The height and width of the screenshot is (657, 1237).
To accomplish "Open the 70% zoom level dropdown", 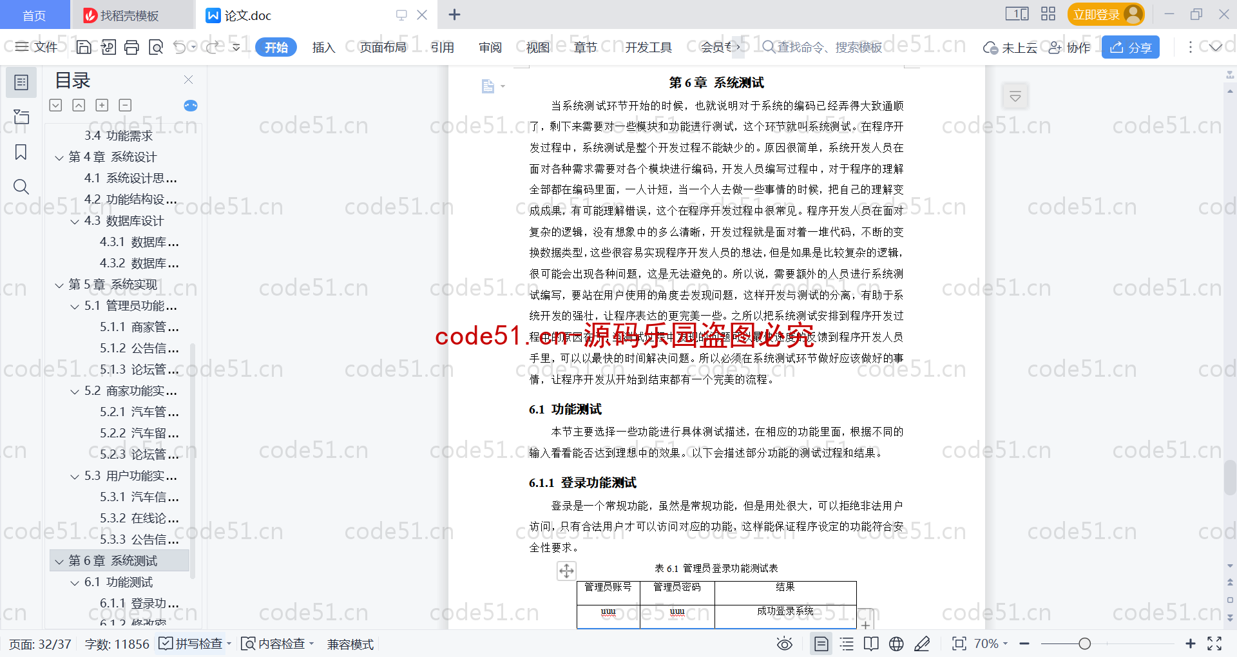I will pos(991,644).
